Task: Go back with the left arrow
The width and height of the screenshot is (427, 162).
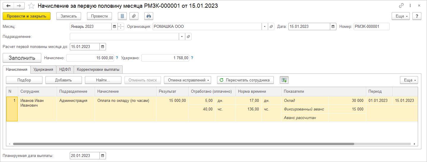Action: (x=8, y=6)
